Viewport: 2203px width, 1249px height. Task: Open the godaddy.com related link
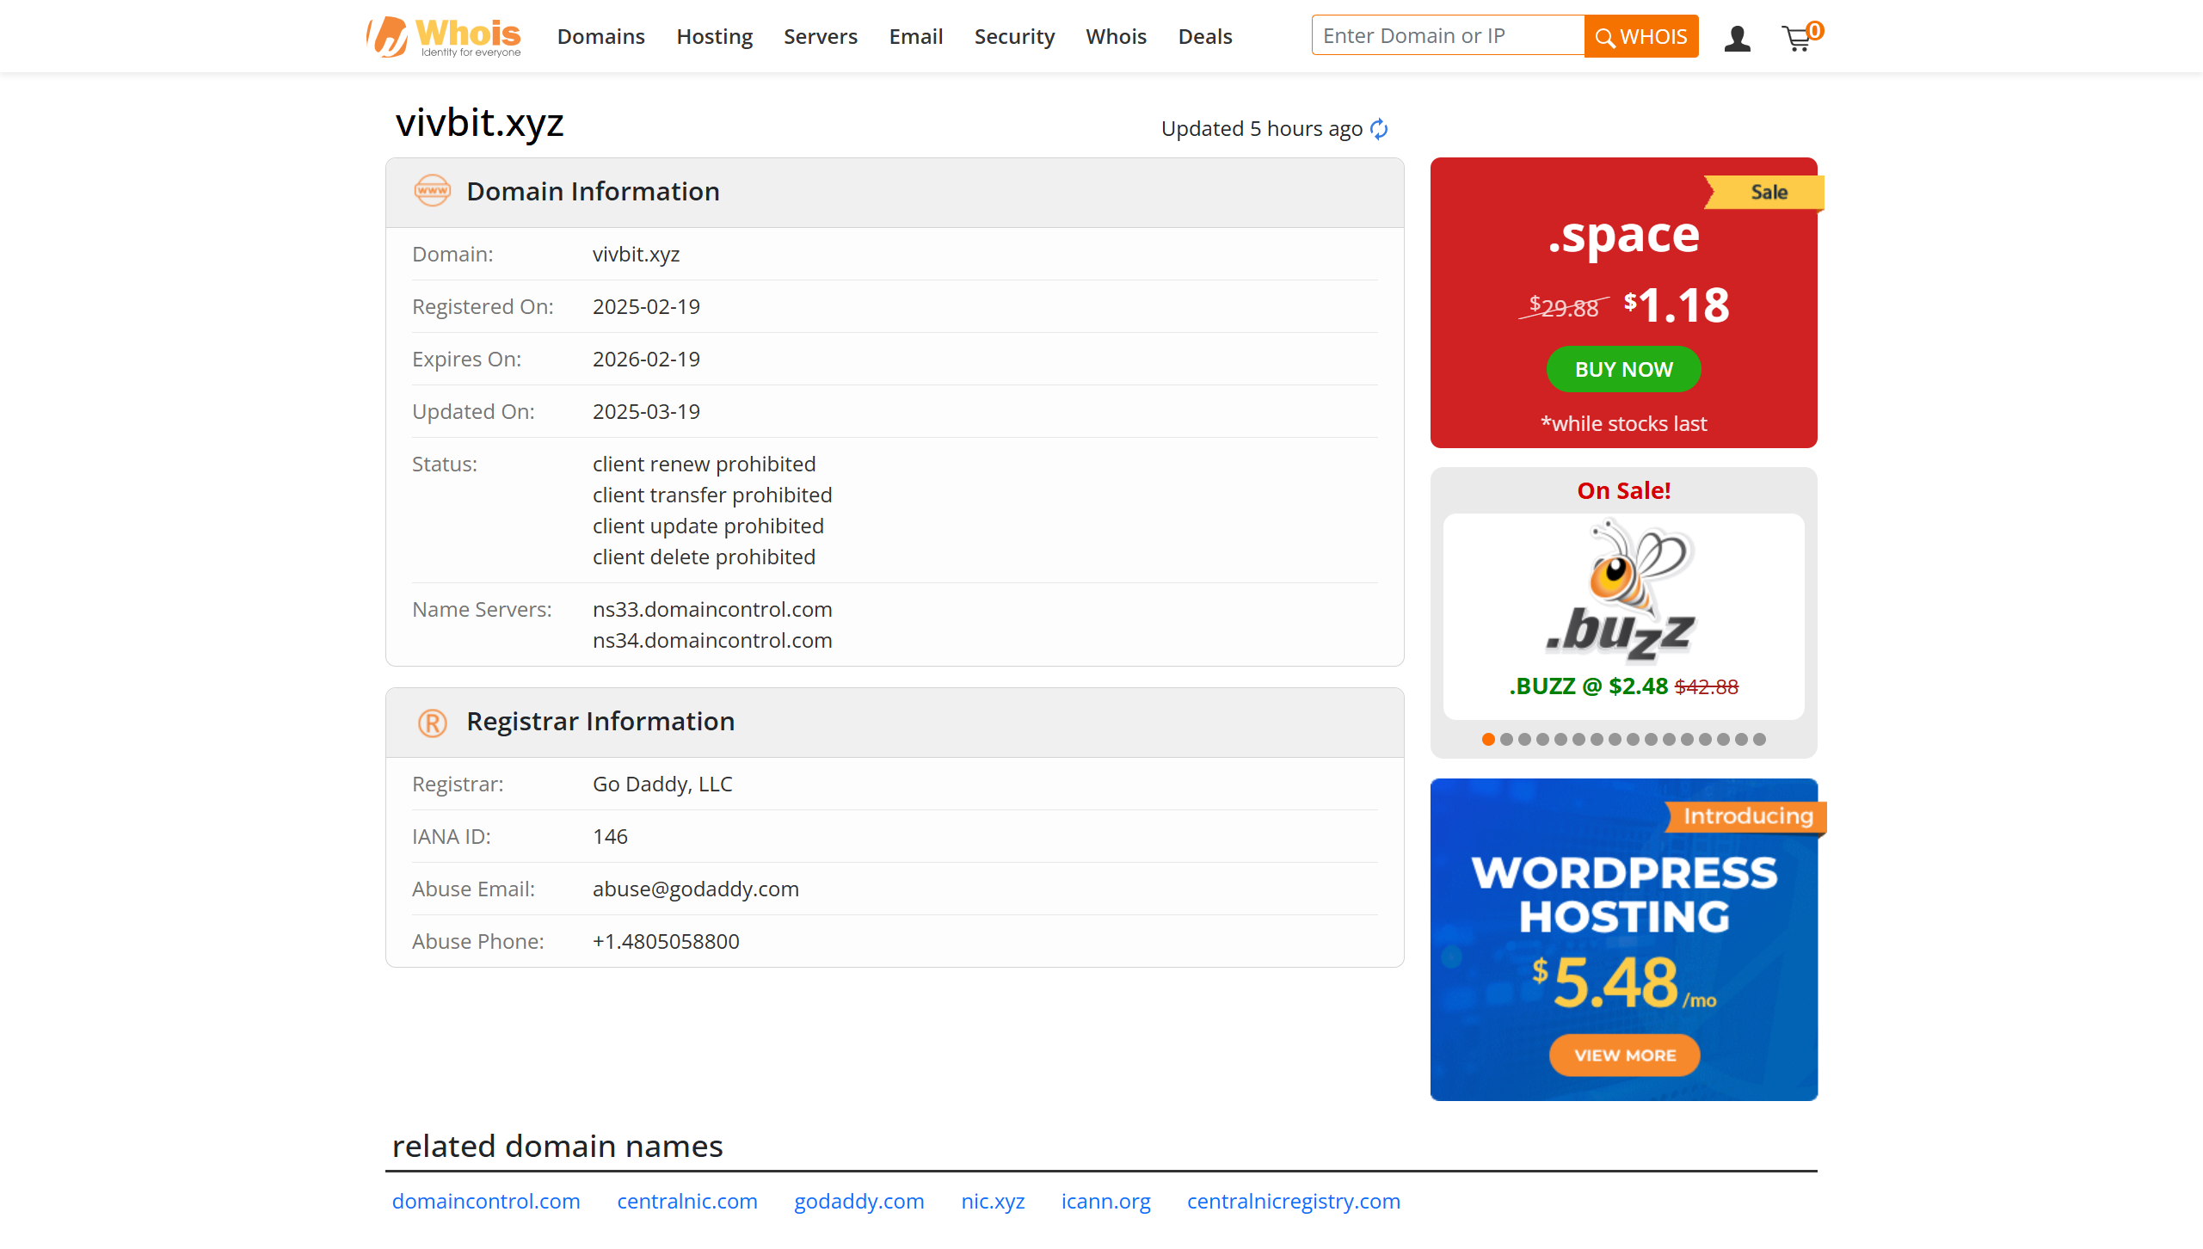859,1201
